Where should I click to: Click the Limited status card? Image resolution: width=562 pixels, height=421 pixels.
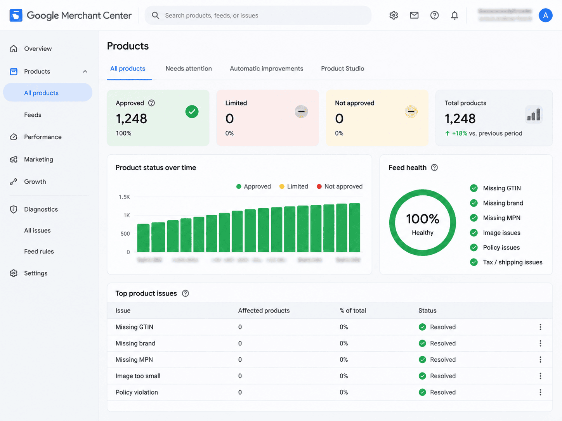point(267,118)
